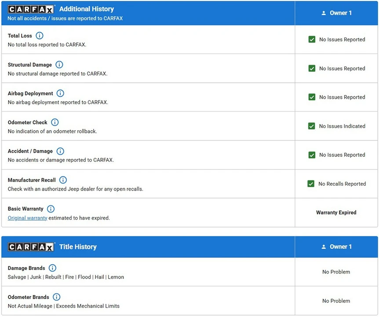Click 'No accidents or damage reported to CARFAX.'

(x=61, y=160)
